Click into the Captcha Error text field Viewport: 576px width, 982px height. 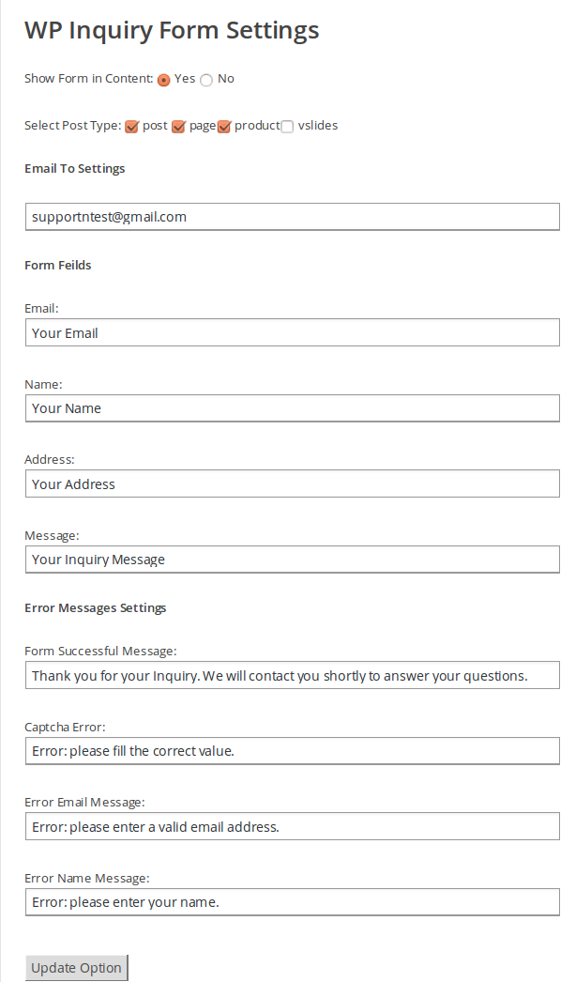point(293,751)
